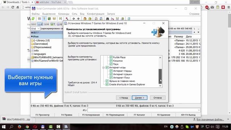The width and height of the screenshot is (231, 130).
Task: Click the binoculars search icon in Total Commander toolbar
Action: click(x=108, y=18)
